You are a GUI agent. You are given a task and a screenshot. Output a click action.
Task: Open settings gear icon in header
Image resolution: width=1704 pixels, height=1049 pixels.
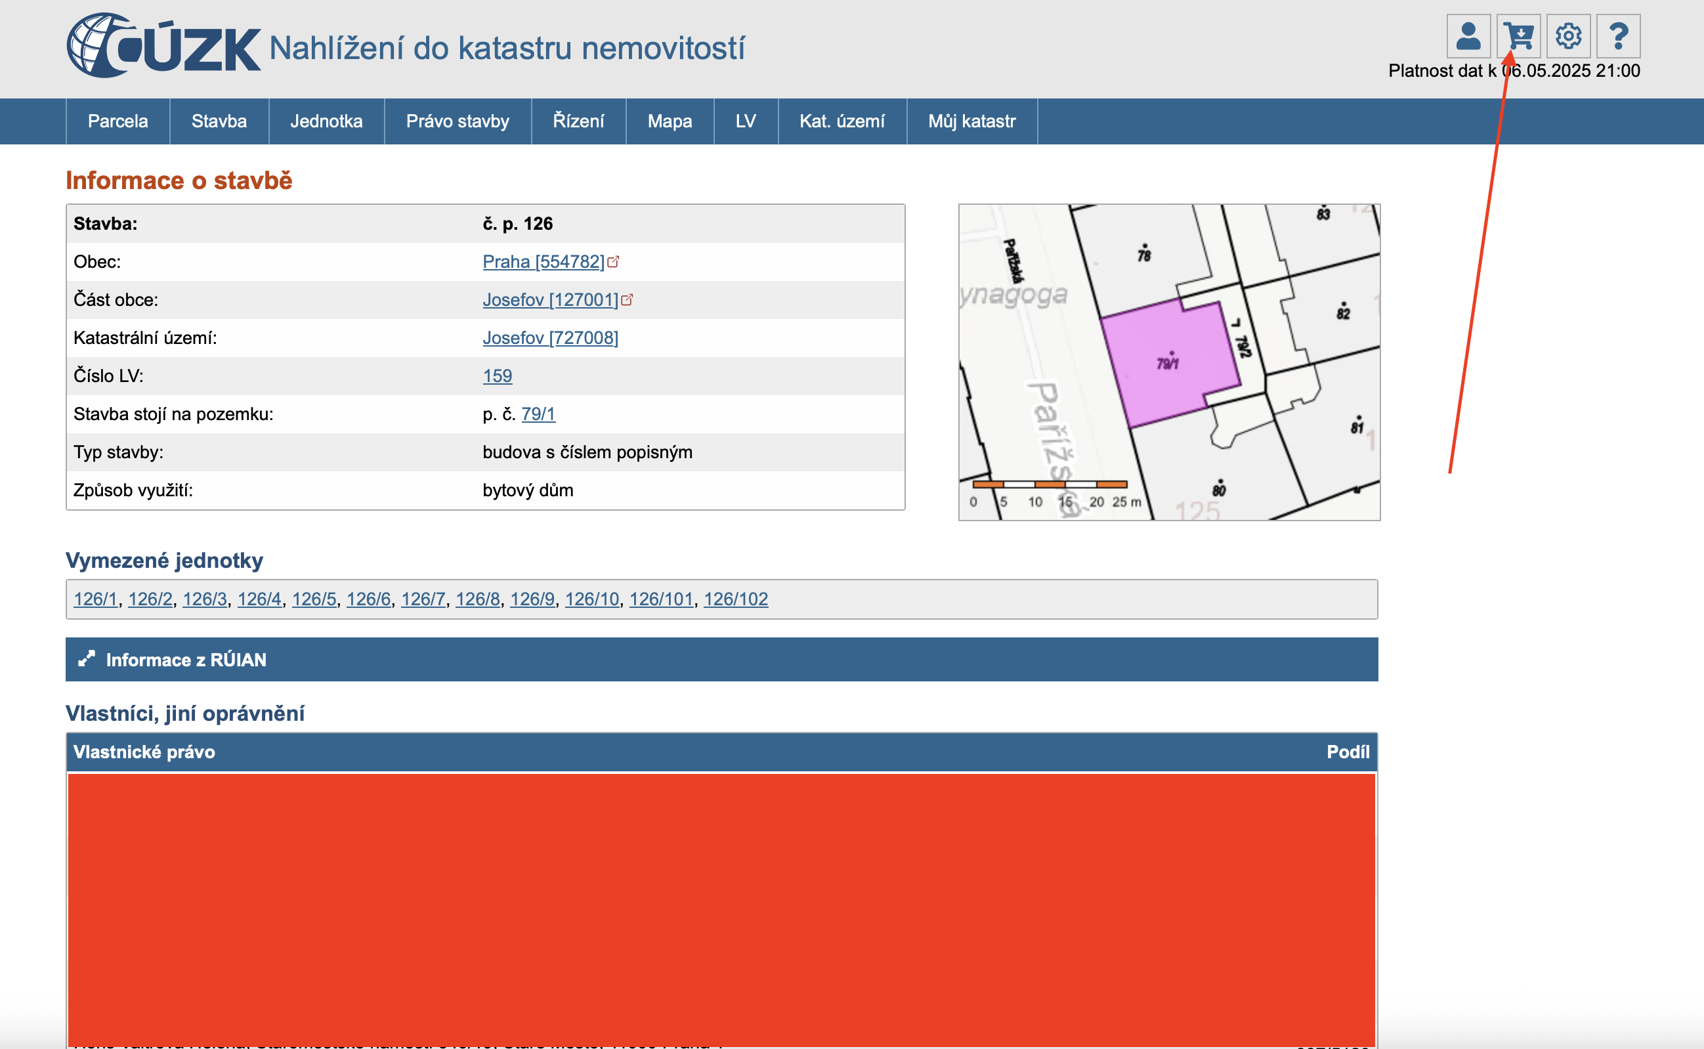1568,36
